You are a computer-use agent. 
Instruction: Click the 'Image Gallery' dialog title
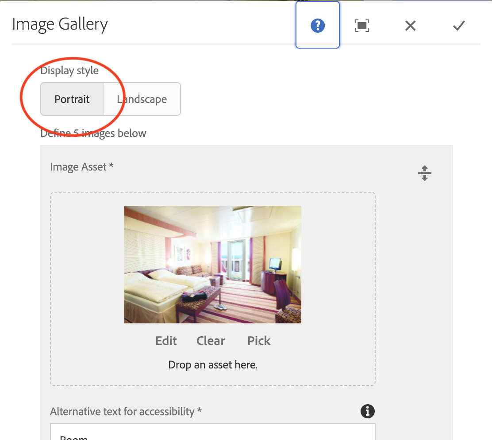point(60,24)
